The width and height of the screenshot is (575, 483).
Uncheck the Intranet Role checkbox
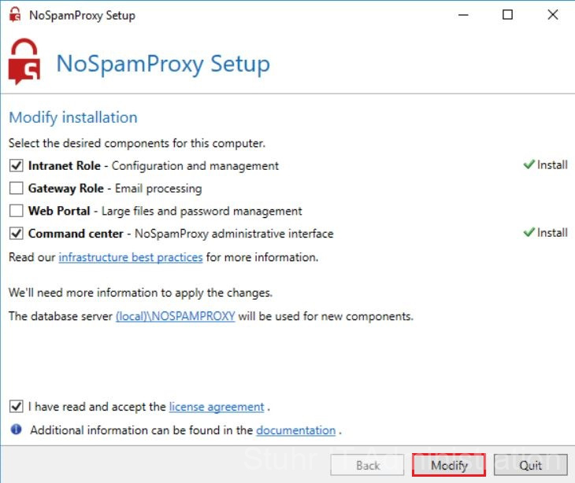[16, 165]
